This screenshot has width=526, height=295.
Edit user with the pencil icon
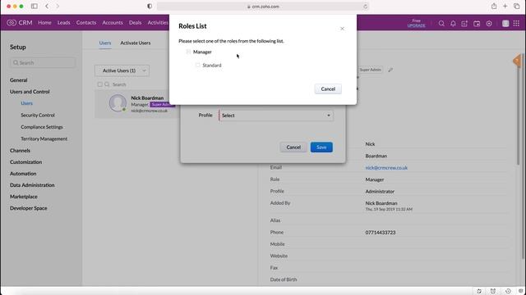click(x=390, y=70)
